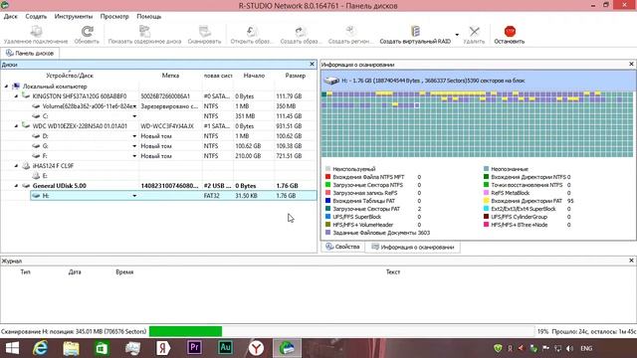Click the H: drive scan header banner
This screenshot has width=637, height=358.
pos(478,81)
